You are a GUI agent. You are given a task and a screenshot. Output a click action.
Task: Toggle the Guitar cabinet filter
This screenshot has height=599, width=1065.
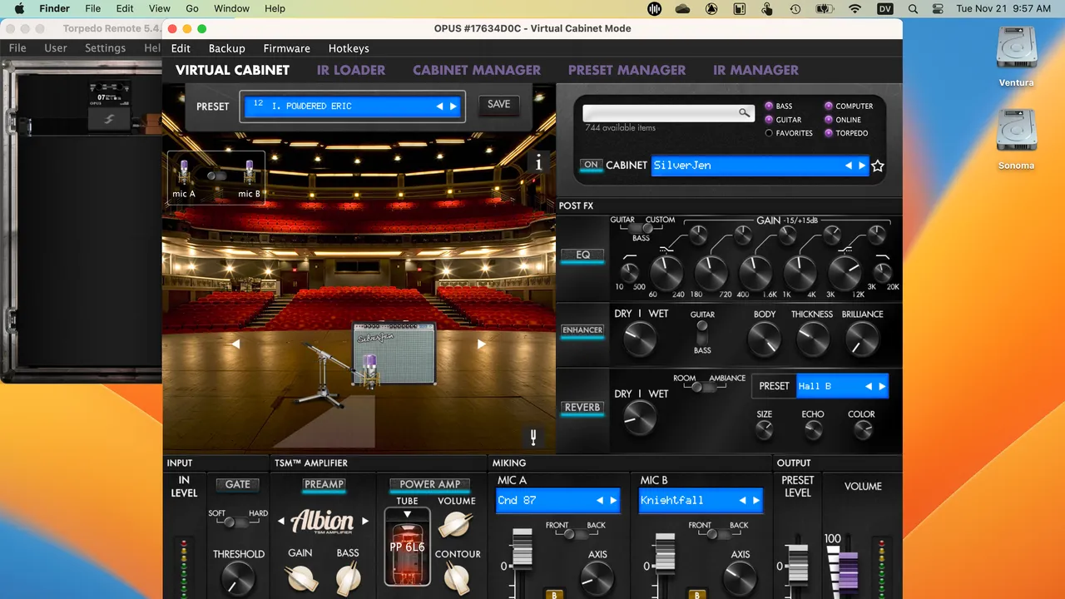coord(769,120)
